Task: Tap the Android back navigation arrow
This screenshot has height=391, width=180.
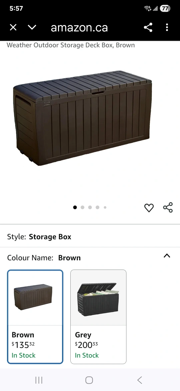Action: (x=140, y=380)
